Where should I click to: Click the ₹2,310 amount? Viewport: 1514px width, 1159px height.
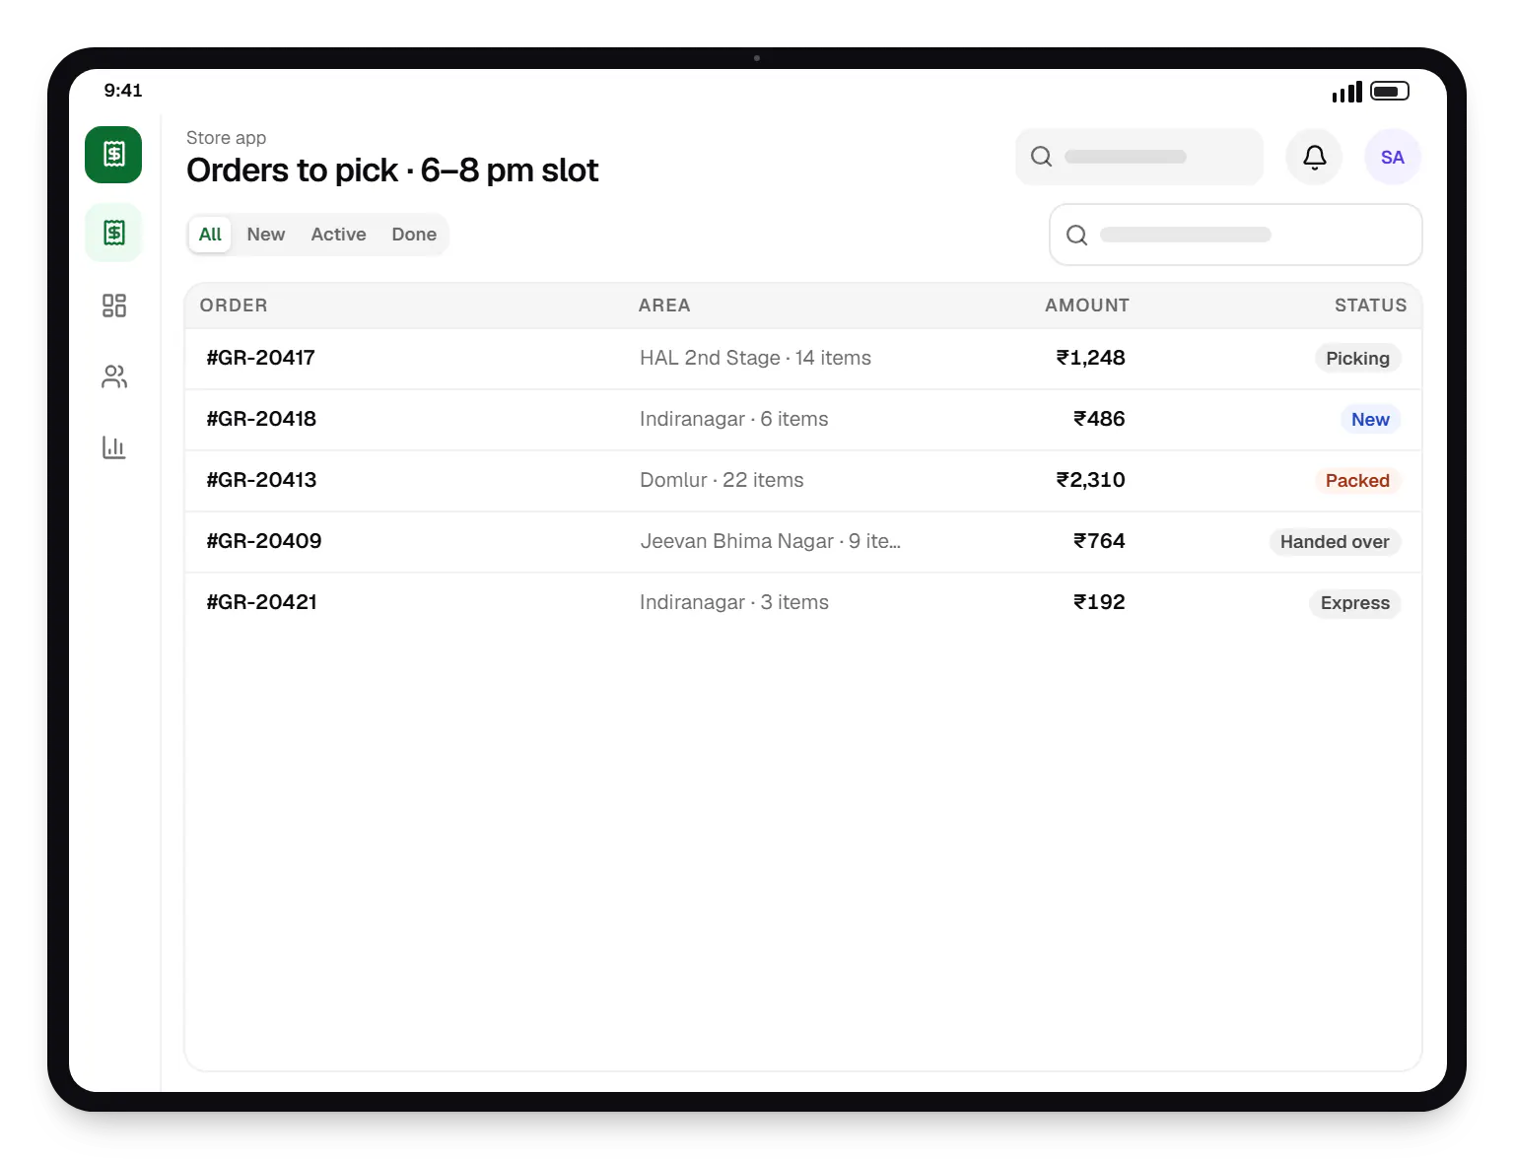1090,480
